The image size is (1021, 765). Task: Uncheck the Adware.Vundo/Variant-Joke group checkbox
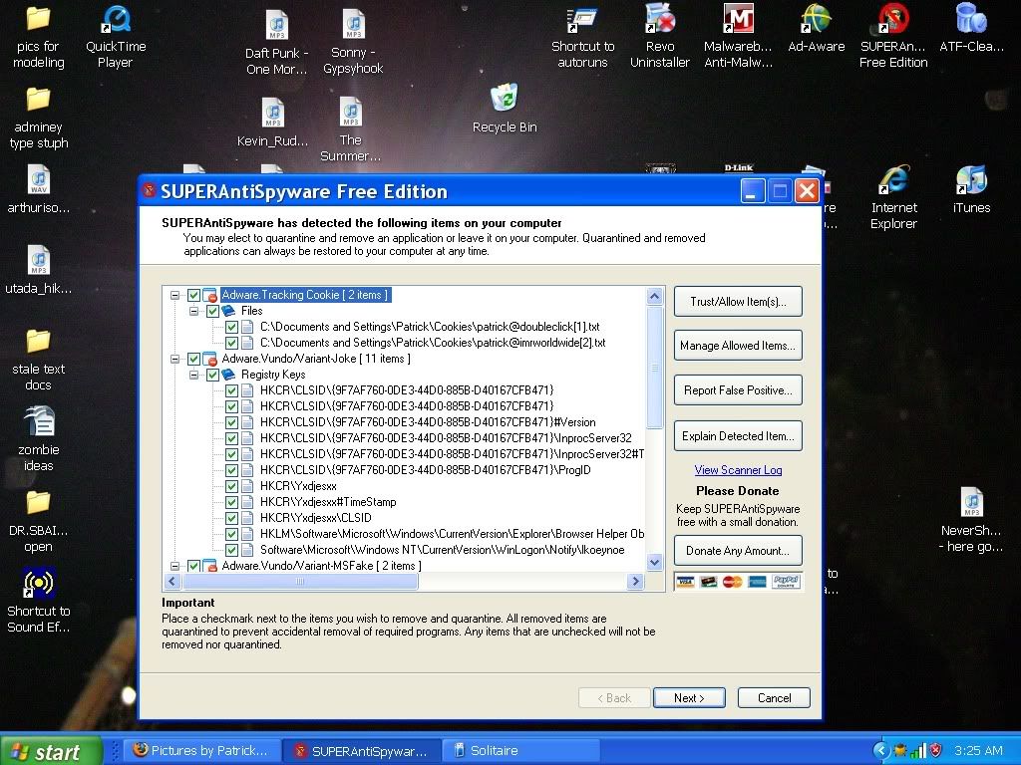[x=193, y=359]
